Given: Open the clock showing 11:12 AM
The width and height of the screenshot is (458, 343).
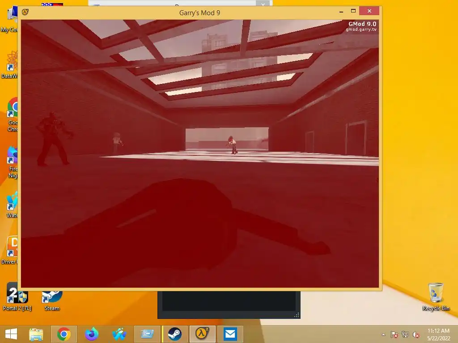Looking at the screenshot, I should coord(438,335).
